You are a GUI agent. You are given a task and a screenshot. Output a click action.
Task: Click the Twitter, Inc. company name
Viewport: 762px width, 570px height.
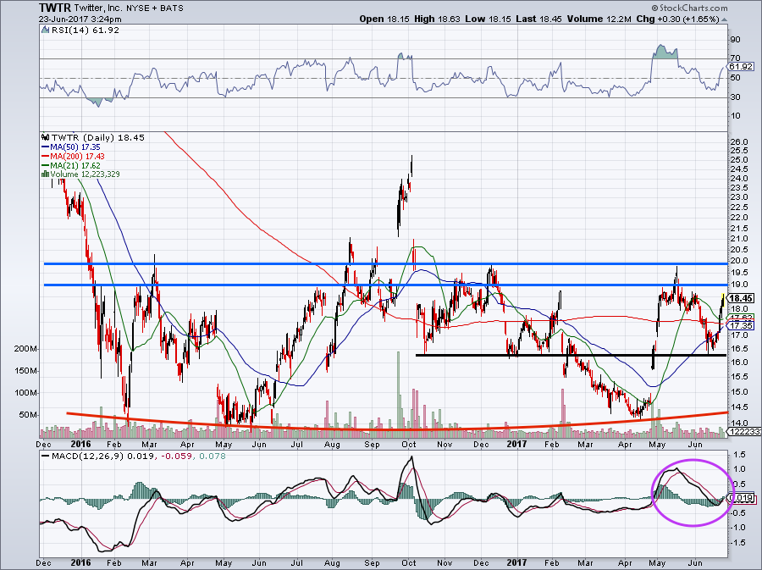99,8
